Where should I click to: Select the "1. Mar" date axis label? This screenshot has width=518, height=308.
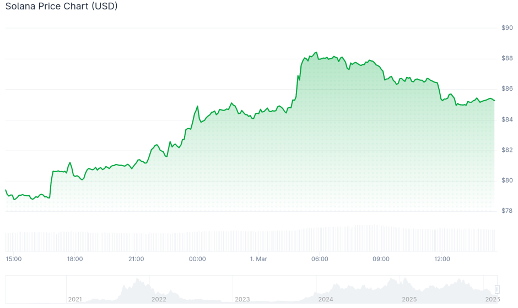point(258,259)
